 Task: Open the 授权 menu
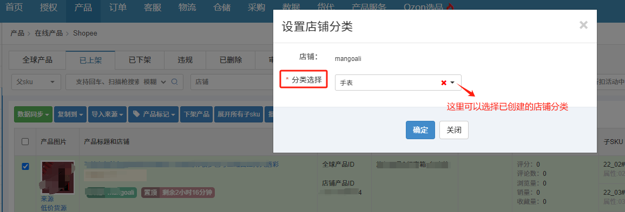click(x=49, y=7)
